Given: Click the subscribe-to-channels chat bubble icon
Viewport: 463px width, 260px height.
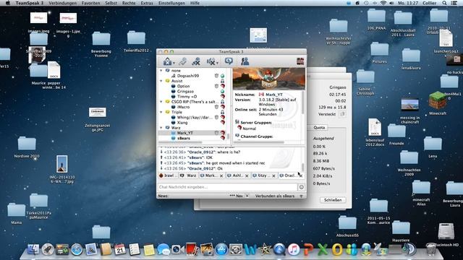Looking at the screenshot, I should pyautogui.click(x=229, y=61).
